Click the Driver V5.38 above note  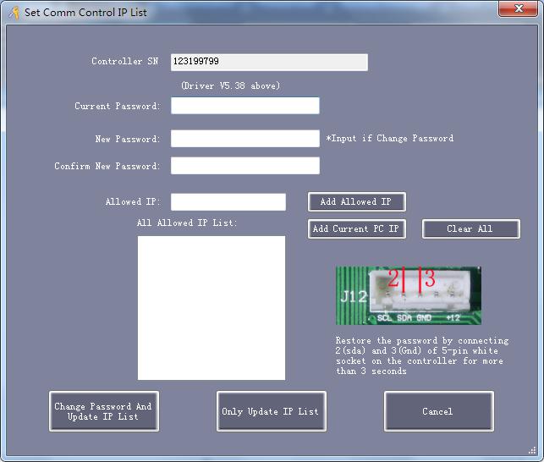click(x=230, y=85)
